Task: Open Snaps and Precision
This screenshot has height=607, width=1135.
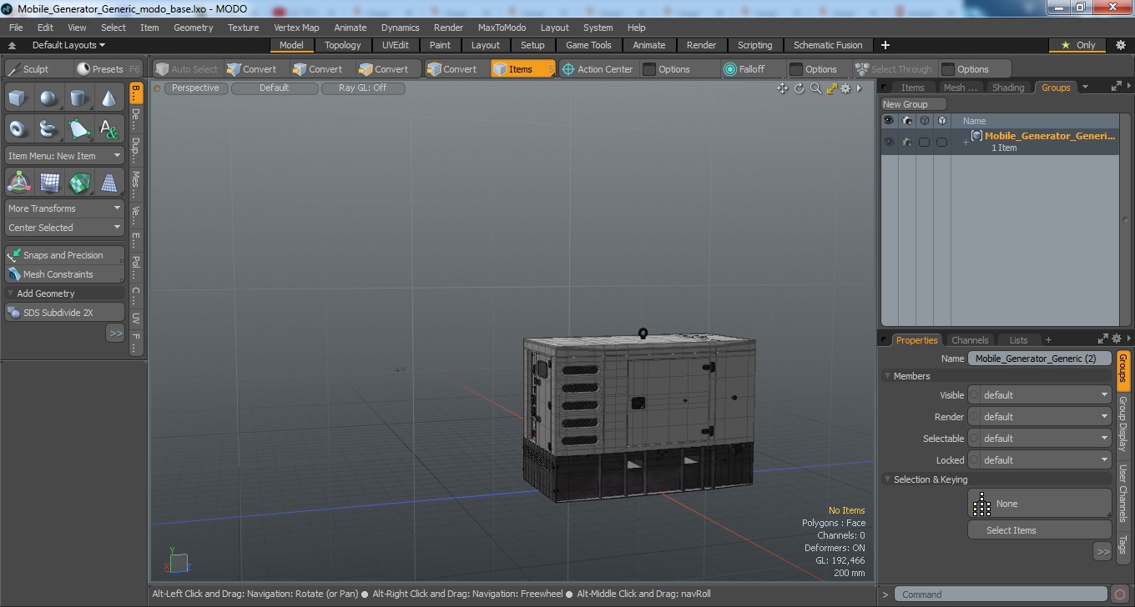Action: point(64,255)
